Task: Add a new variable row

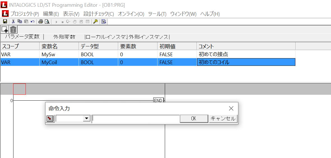Action: click(5, 29)
